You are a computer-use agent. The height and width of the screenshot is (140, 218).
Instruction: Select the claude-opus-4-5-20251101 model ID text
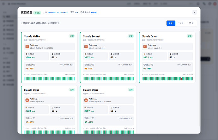(x=100, y=102)
